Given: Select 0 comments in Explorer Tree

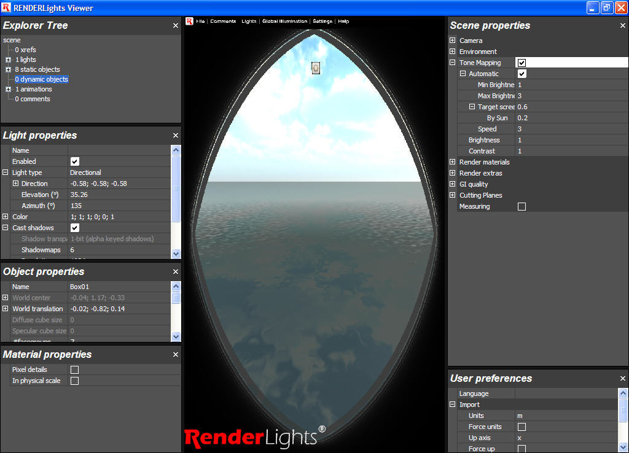Looking at the screenshot, I should click(33, 99).
